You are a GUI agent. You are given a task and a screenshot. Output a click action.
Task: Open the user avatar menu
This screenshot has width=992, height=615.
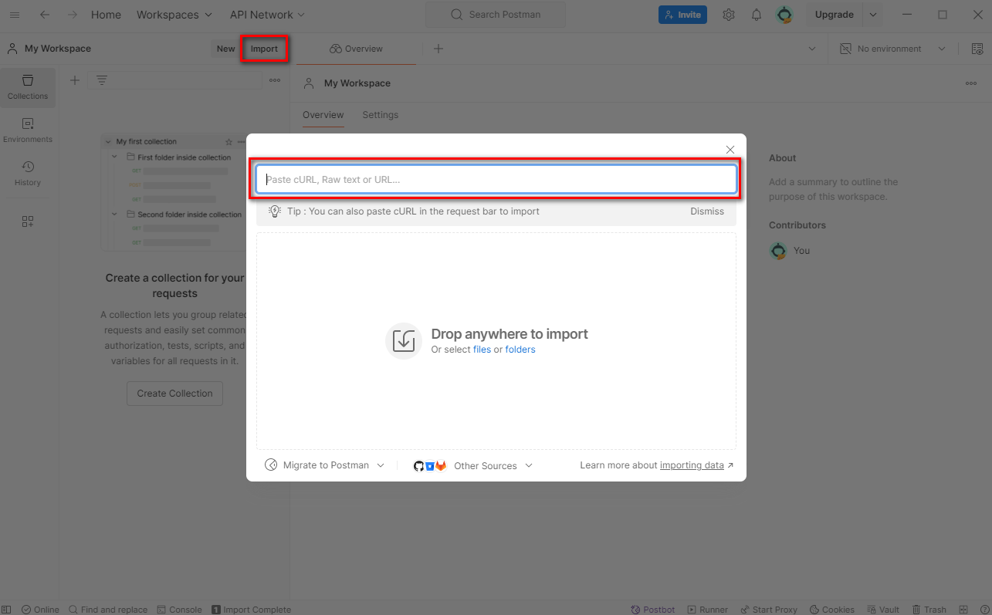coord(784,15)
